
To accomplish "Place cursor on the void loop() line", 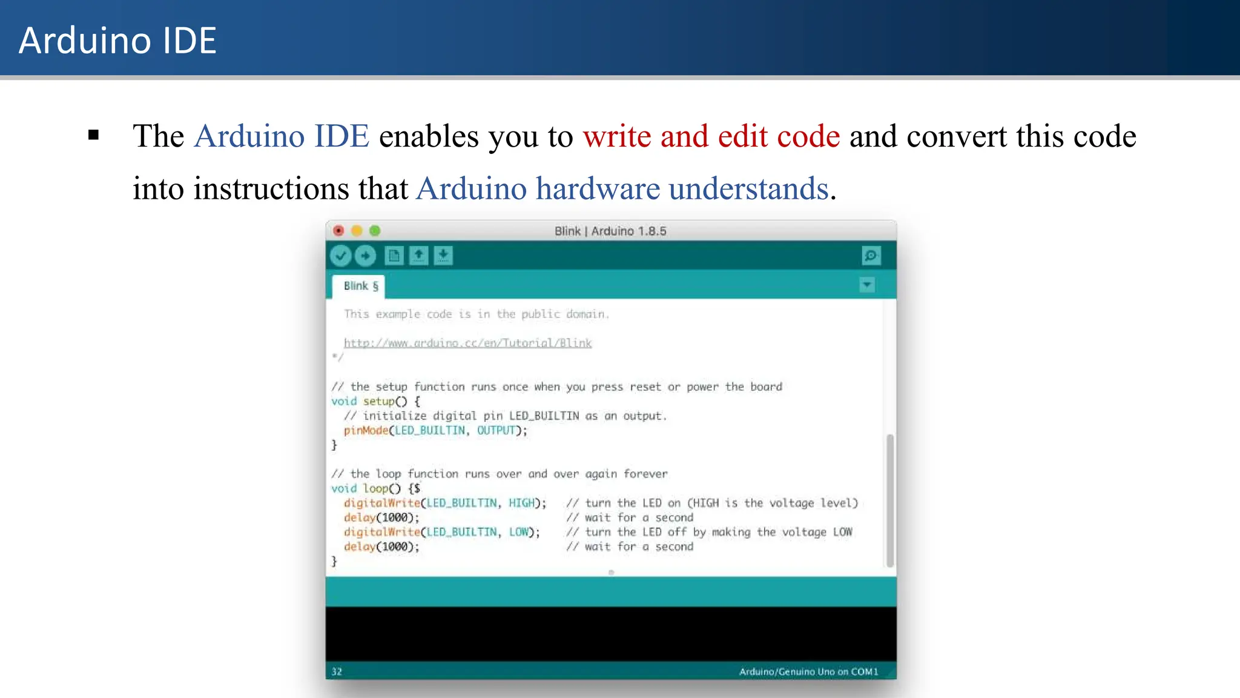I will pos(375,488).
